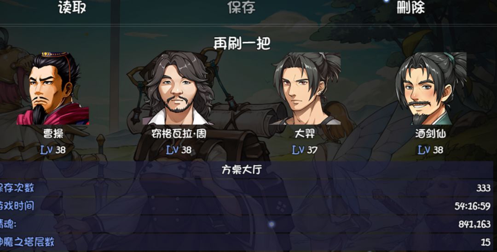
Task: Click Lv 38 under 酒剑仙
Action: click(x=430, y=150)
